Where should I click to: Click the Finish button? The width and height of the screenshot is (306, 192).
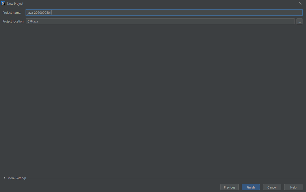click(x=251, y=187)
